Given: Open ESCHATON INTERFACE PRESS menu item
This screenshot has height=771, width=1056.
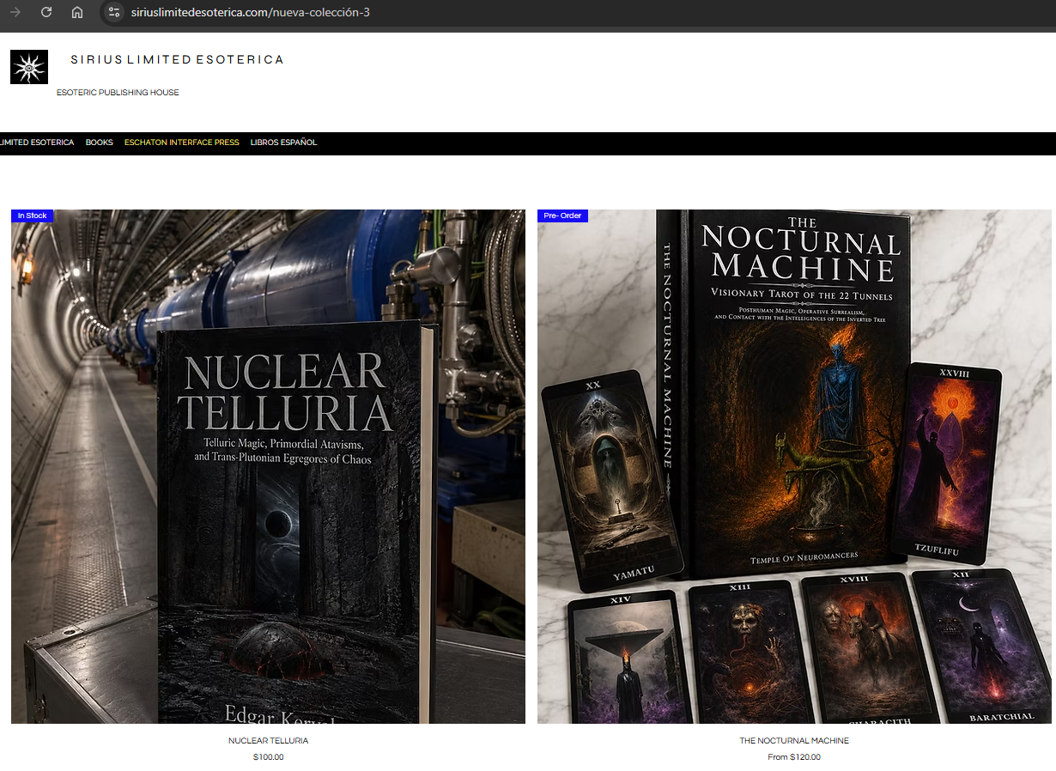Looking at the screenshot, I should [x=182, y=143].
